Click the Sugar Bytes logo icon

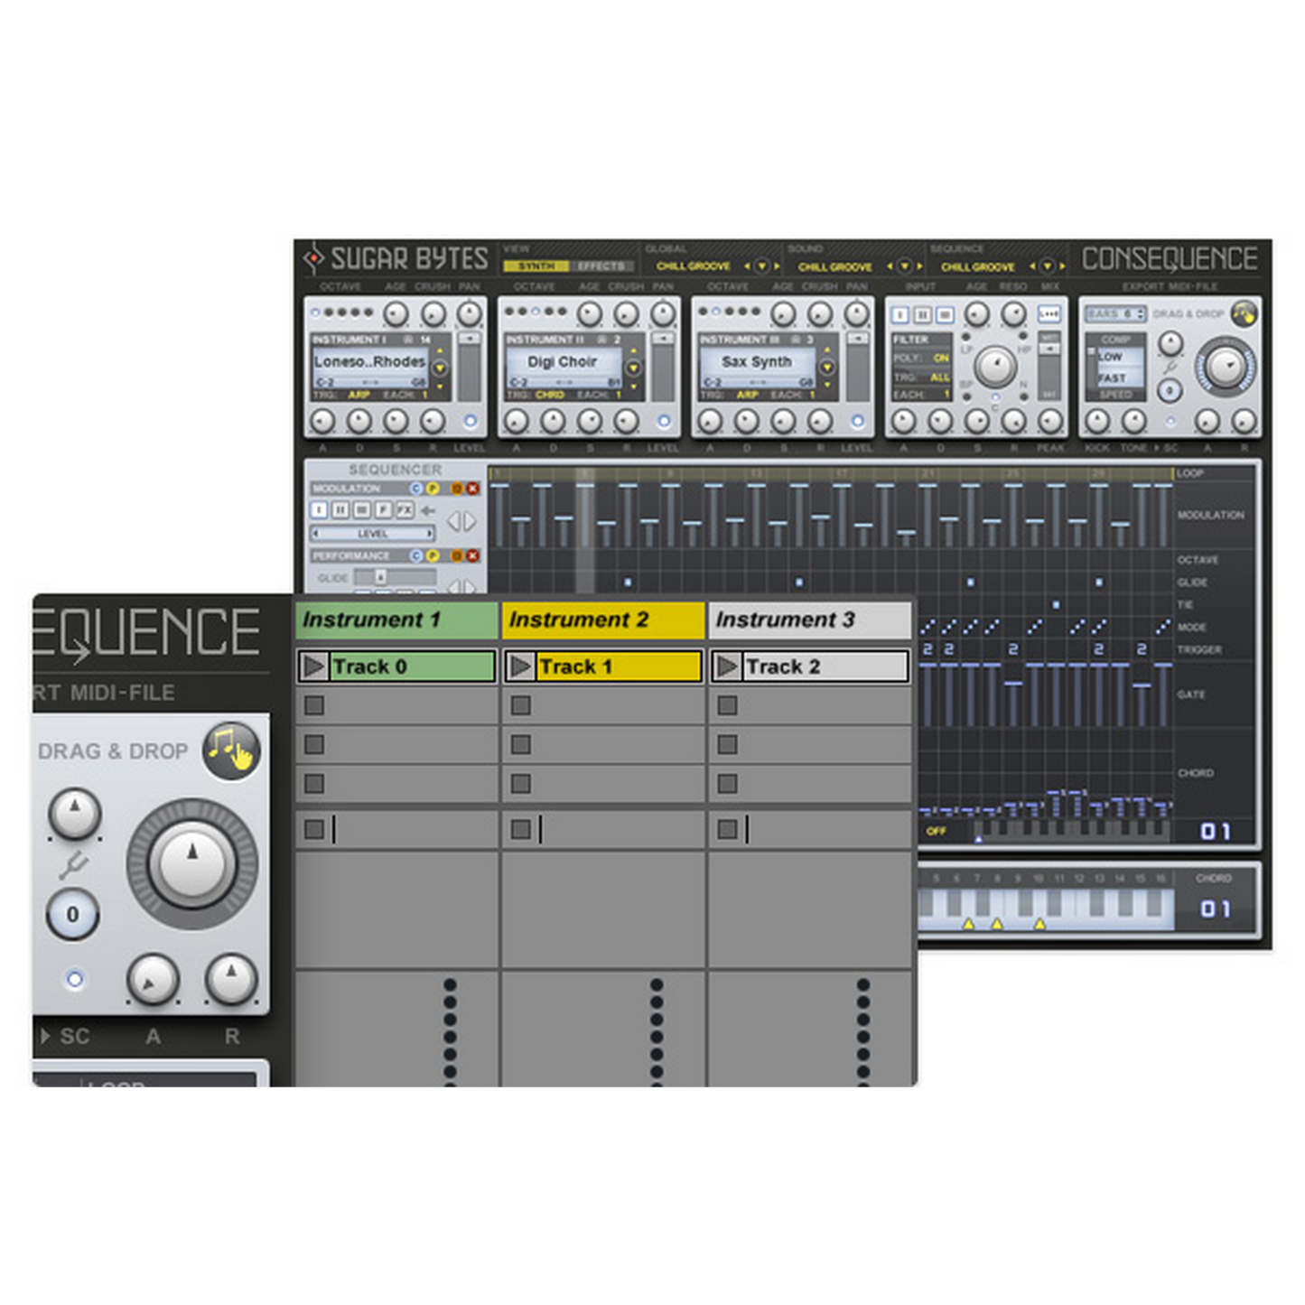tap(313, 258)
